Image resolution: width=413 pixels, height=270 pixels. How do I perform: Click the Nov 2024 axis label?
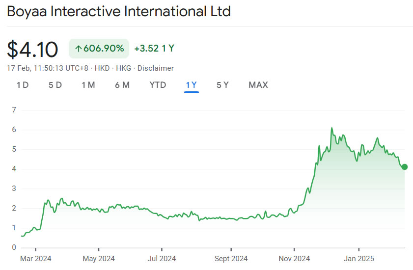tap(294, 258)
